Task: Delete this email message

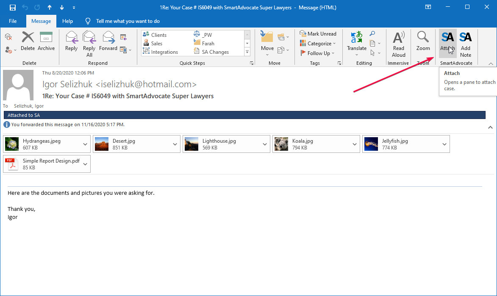Action: pos(28,41)
